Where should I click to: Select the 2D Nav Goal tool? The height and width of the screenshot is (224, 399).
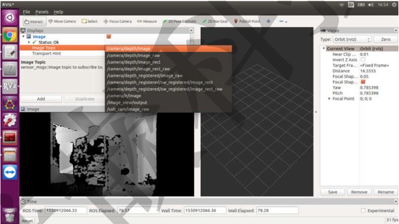coord(215,22)
